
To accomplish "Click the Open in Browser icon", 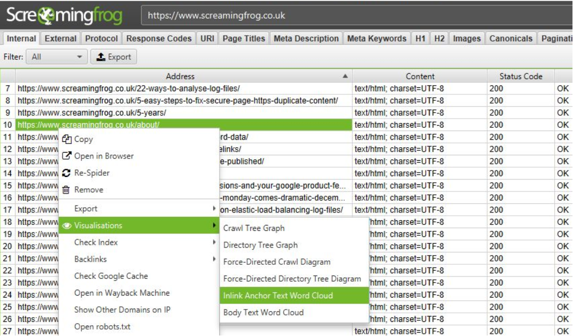I will (x=66, y=156).
